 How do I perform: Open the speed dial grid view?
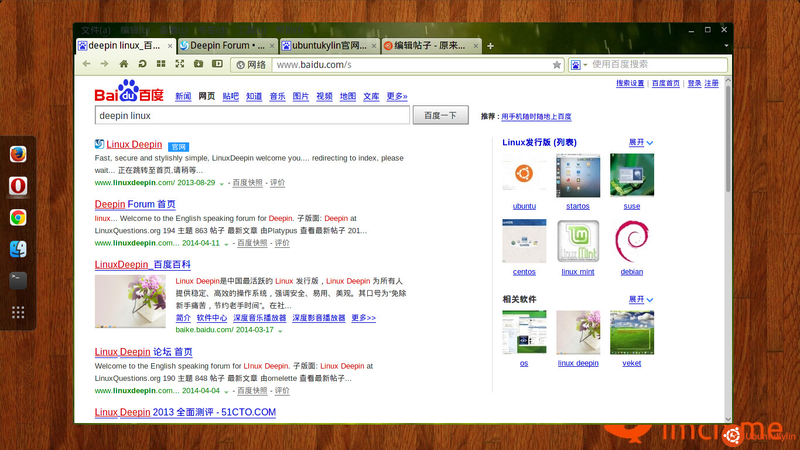click(161, 64)
